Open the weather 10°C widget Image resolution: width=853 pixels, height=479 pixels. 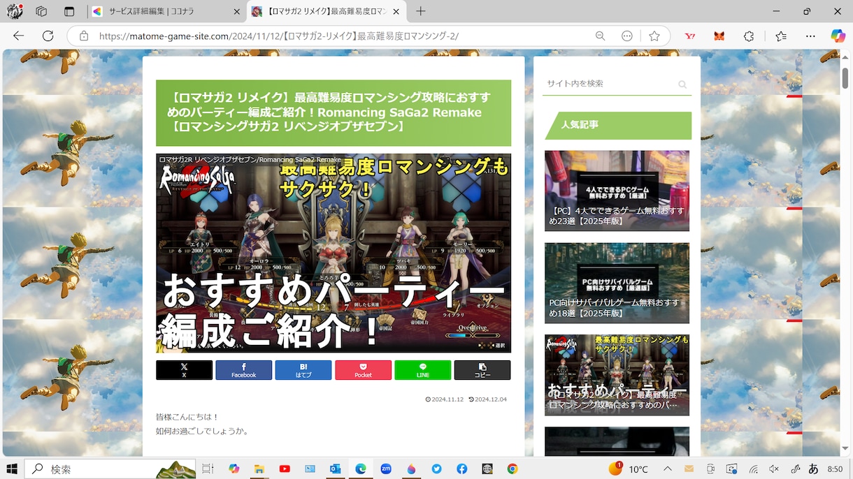(629, 469)
